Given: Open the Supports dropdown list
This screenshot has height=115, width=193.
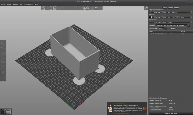Looking at the screenshot, I should click(189, 25).
